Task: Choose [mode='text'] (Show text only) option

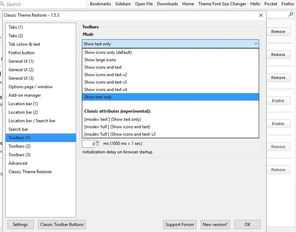Action: tap(171, 119)
